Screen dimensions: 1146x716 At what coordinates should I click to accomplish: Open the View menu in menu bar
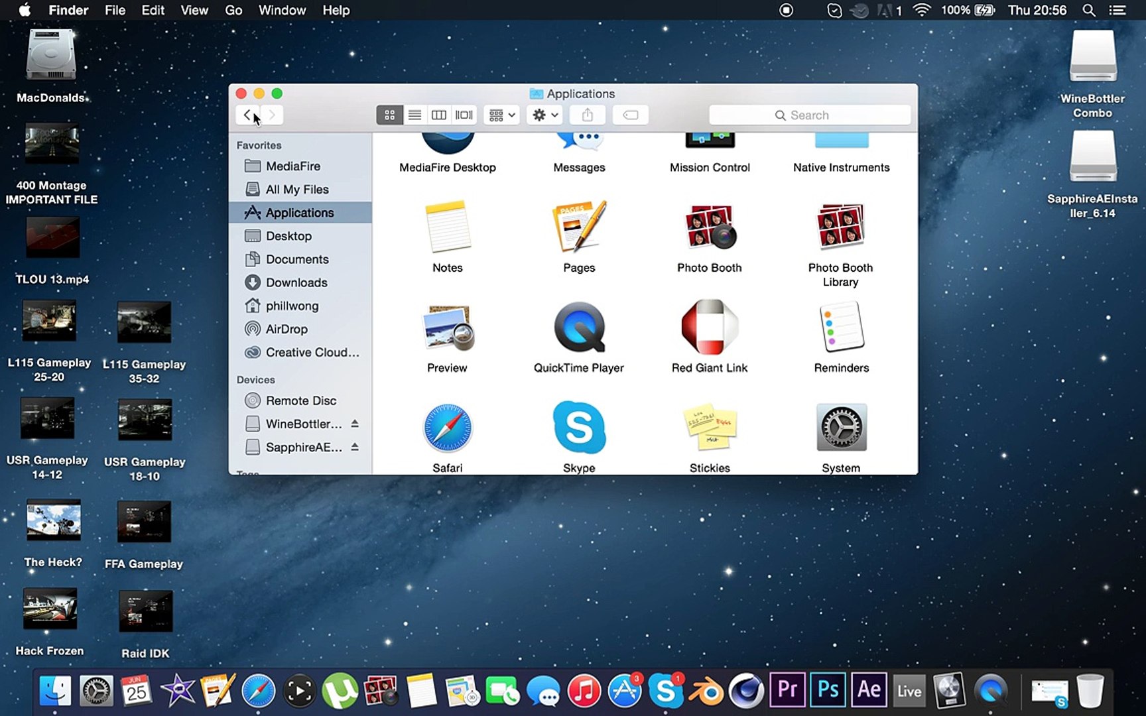point(194,10)
